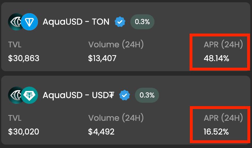Click the TON token icon
252x148 pixels.
(x=29, y=22)
